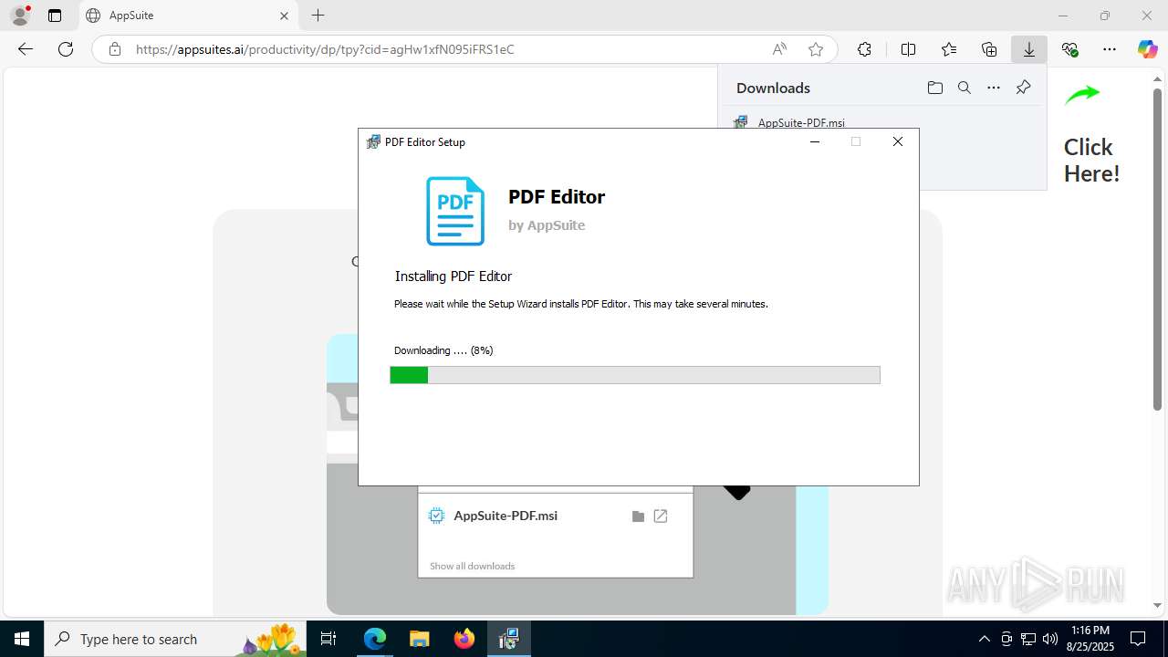This screenshot has width=1168, height=657.
Task: Go back to previous page
Action: click(x=26, y=49)
